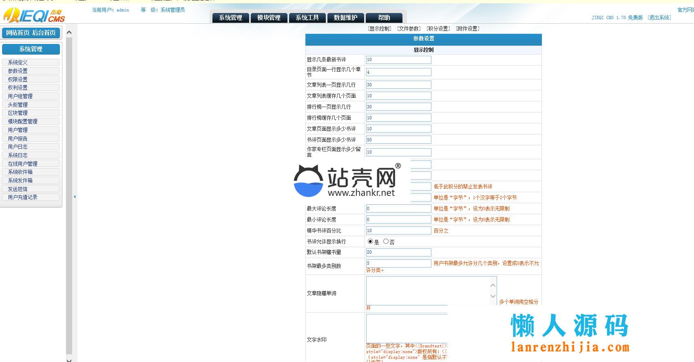The image size is (694, 362).
Task: Collapse the left sidebar with the blue triangle
Action: click(x=75, y=197)
